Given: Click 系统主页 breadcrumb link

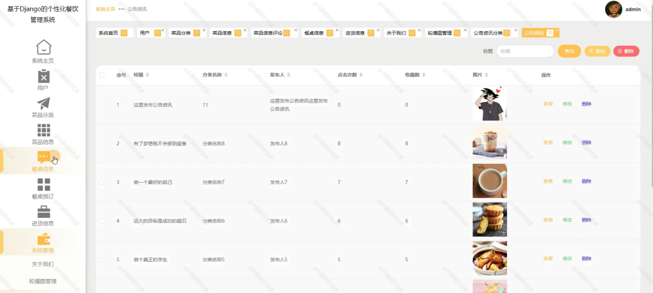Looking at the screenshot, I should pyautogui.click(x=105, y=9).
